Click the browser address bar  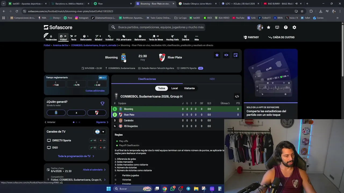[x=159, y=11]
